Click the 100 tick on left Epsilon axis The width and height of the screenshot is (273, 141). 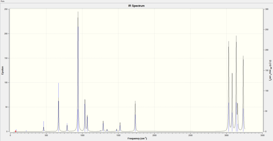6,83
